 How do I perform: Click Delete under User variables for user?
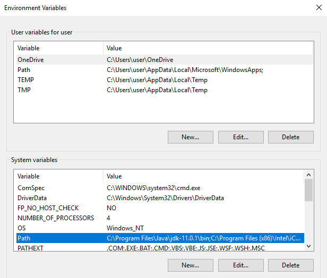[291, 137]
